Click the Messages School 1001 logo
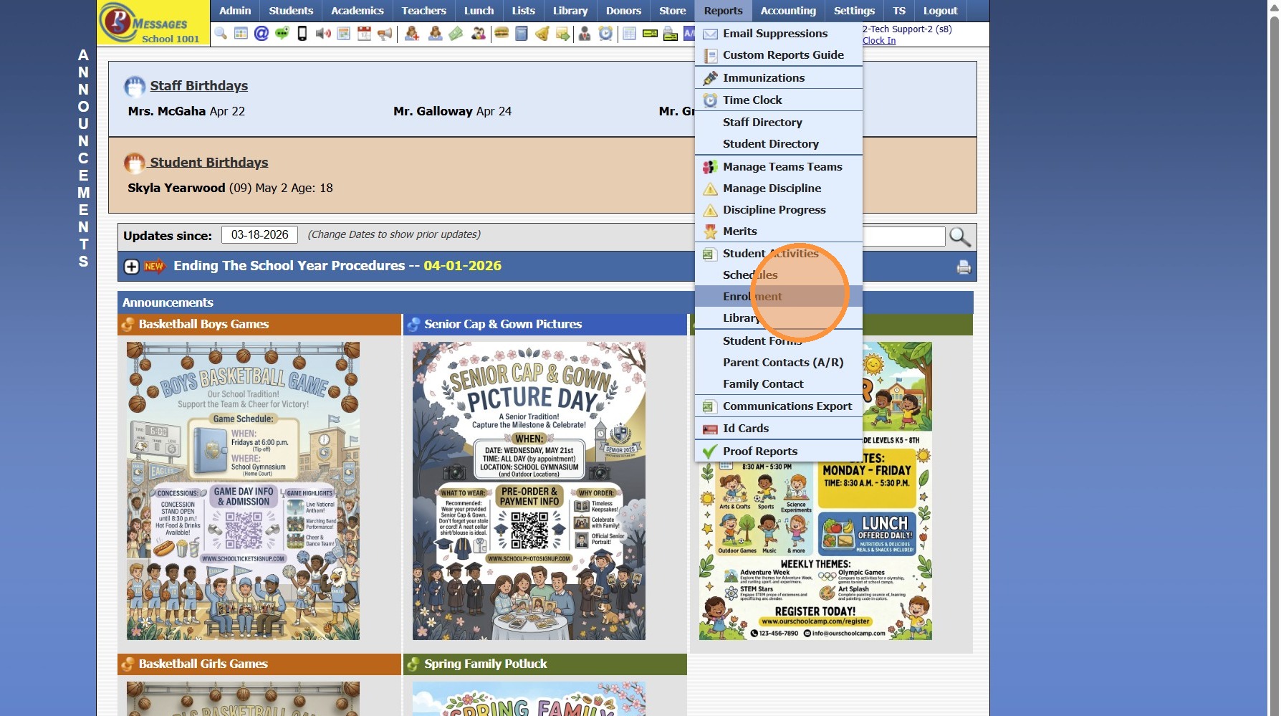Image resolution: width=1281 pixels, height=716 pixels. 153,23
